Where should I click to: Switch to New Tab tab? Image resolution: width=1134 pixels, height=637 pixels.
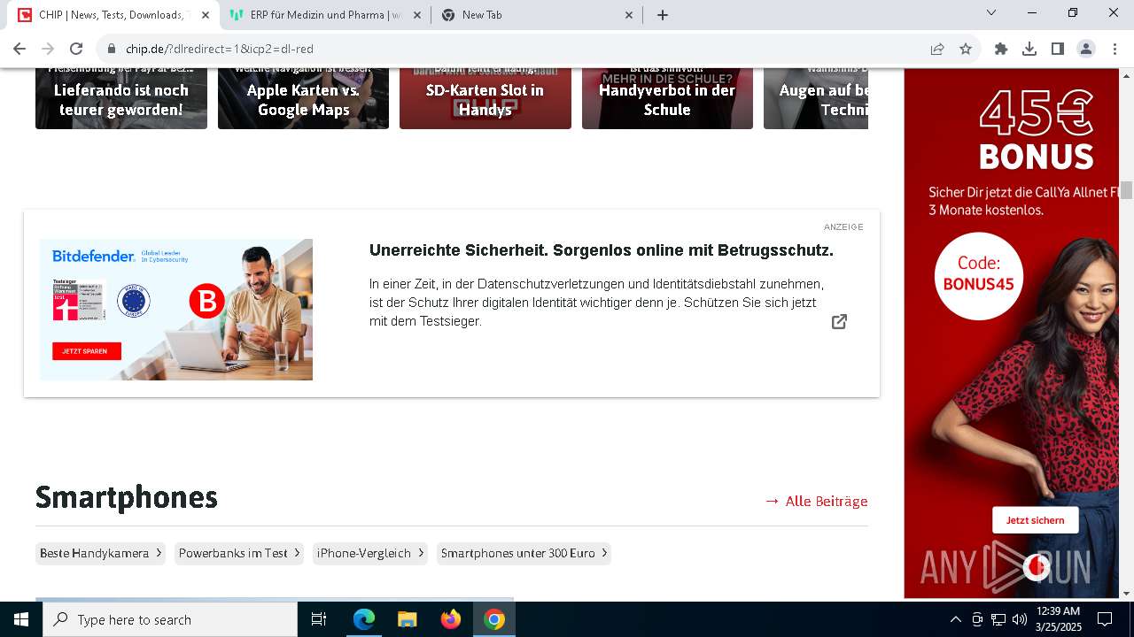[x=538, y=15]
